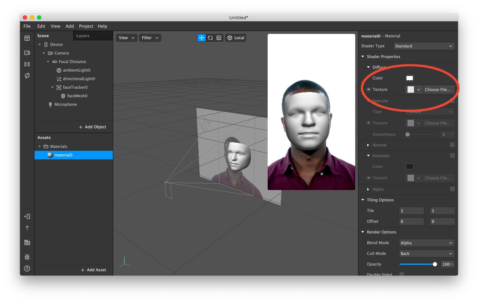Image resolution: width=478 pixels, height=302 pixels.
Task: Open the Project menu
Action: click(86, 26)
